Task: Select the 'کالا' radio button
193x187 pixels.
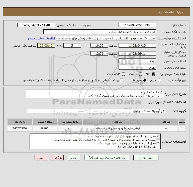Action: click(x=153, y=74)
